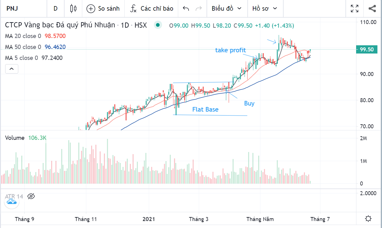
Task: Open the candlestick chart style selector
Action: 73,9
